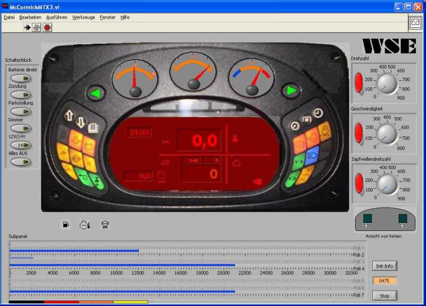The image size is (426, 306).
Task: Click the WSE logo
Action: point(389,46)
